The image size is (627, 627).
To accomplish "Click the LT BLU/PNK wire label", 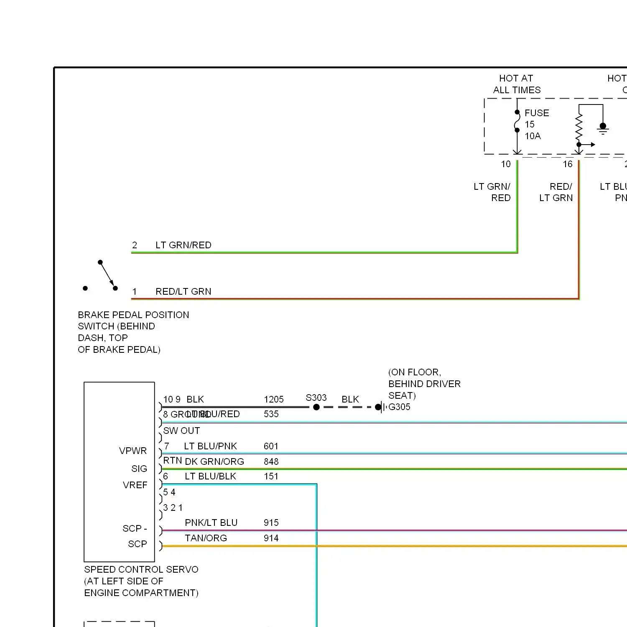I will (x=211, y=446).
